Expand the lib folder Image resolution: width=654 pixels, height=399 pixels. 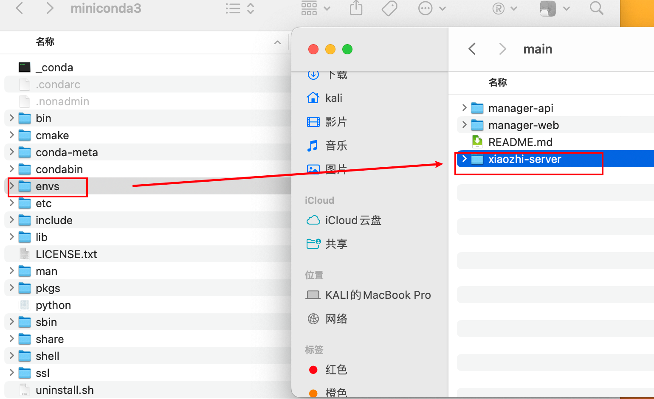[12, 237]
